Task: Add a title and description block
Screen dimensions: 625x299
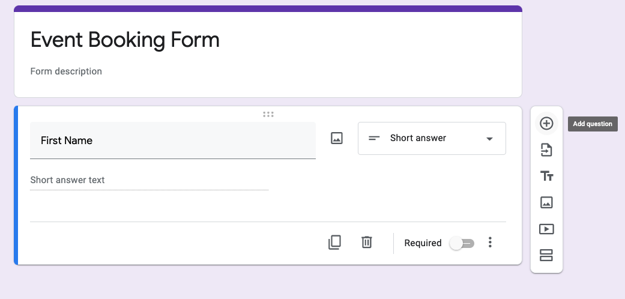Action: [x=546, y=176]
